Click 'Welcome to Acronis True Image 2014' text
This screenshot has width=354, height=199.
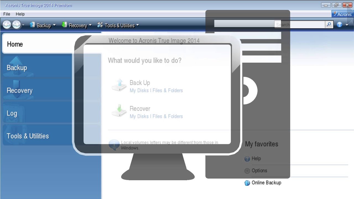click(154, 41)
